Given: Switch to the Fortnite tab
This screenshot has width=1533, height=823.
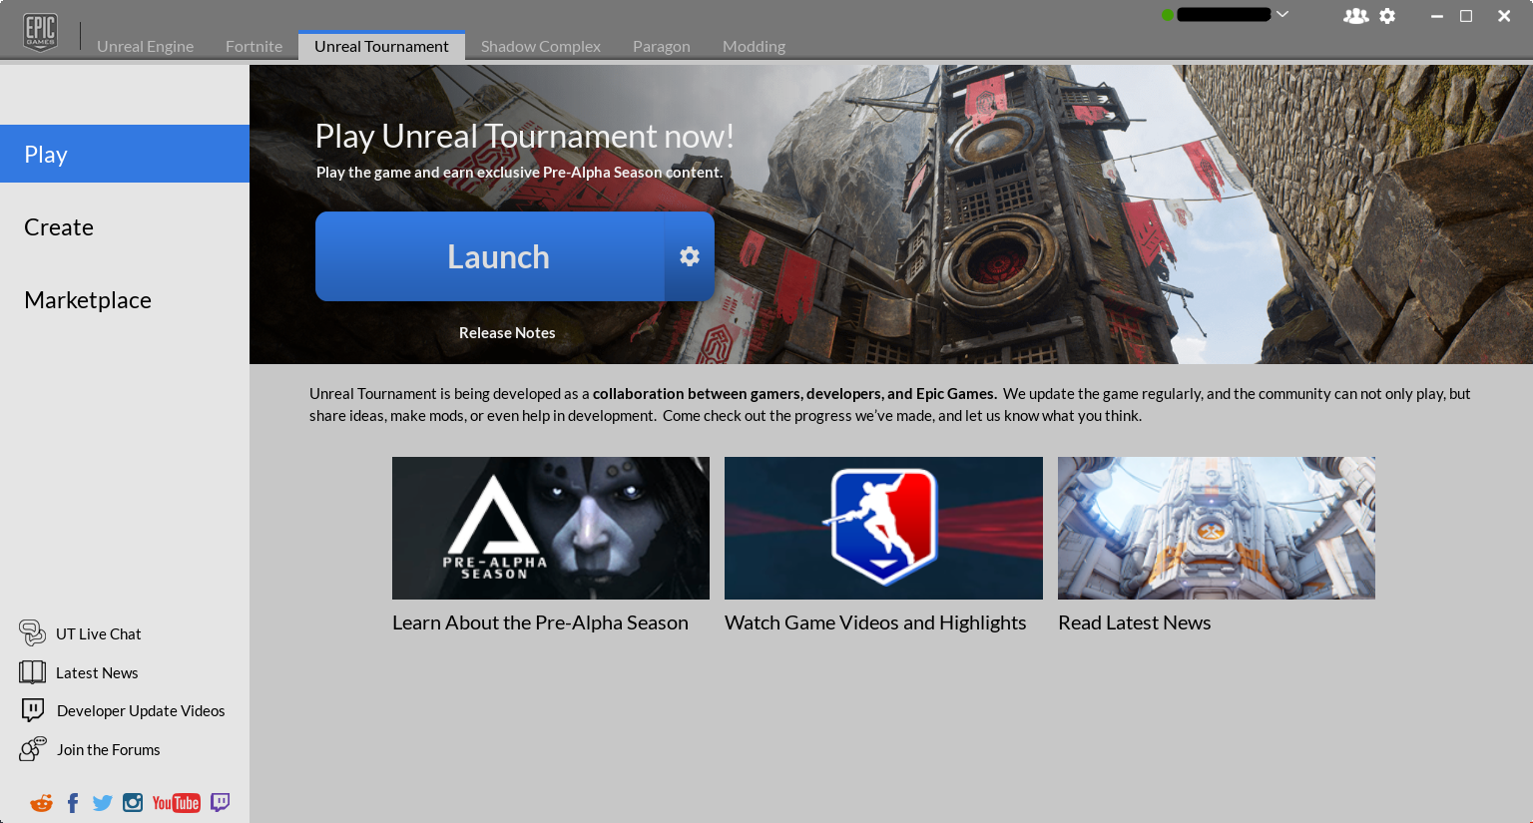Looking at the screenshot, I should click(x=254, y=46).
